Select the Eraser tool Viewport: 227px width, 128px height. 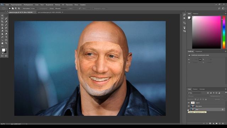coord(2,31)
